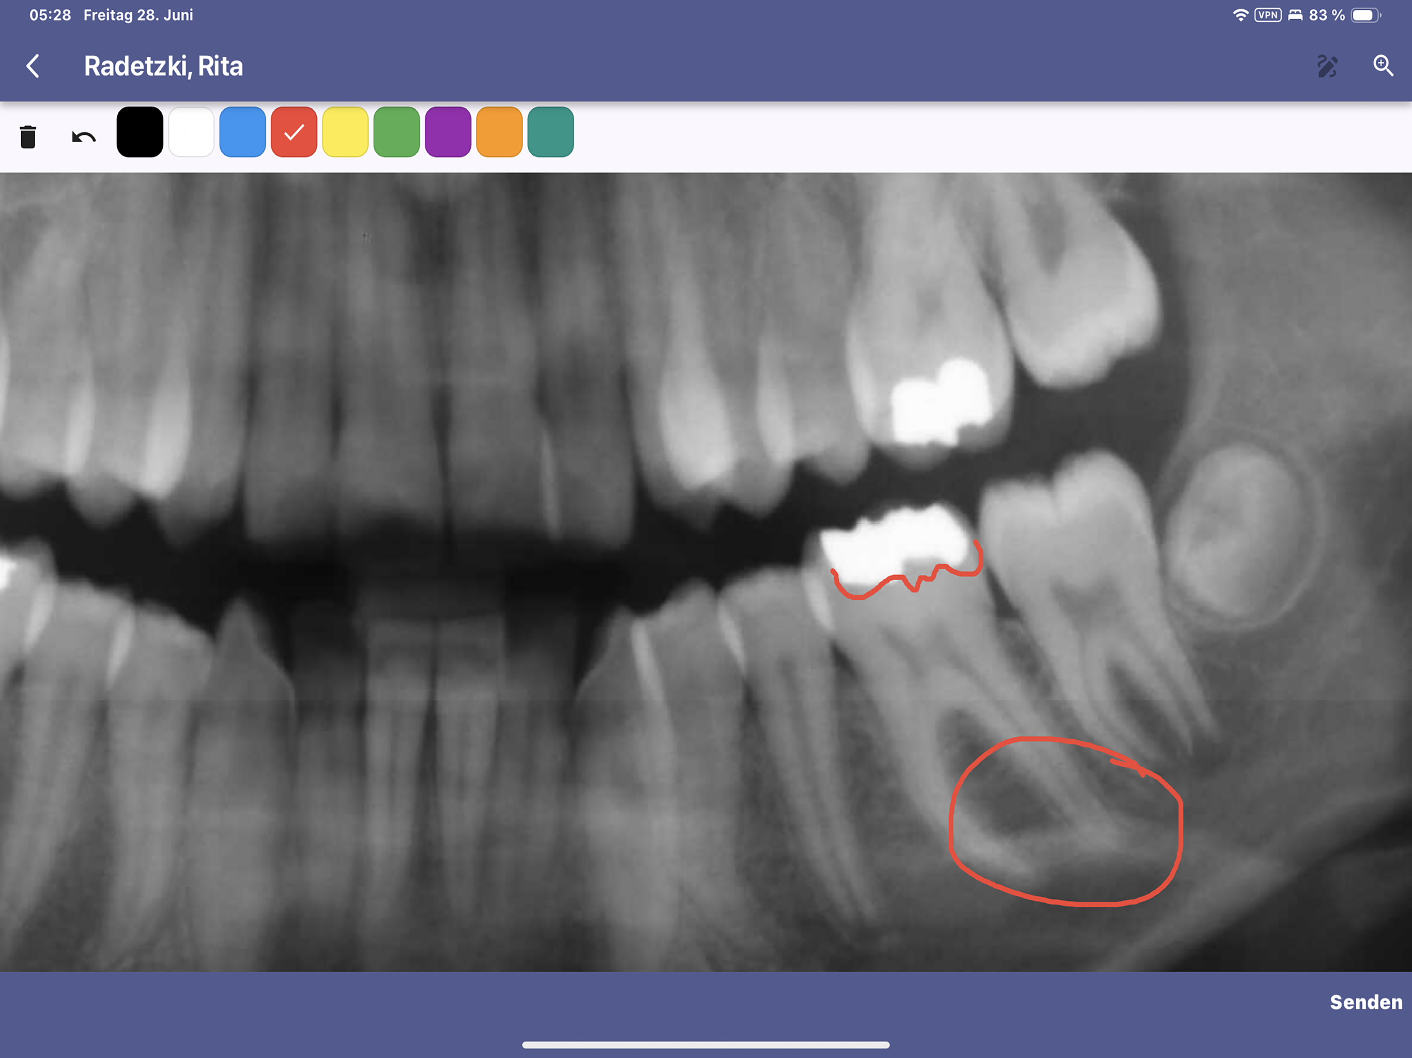
Task: Tap the home indicator bar
Action: coord(705,1045)
